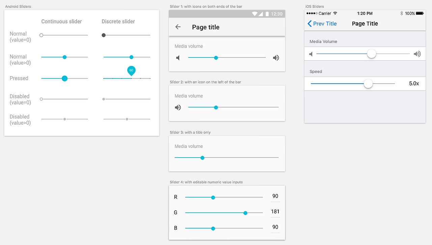
Task: Click the low volume speaker icon in Slider 1
Action: pos(178,58)
